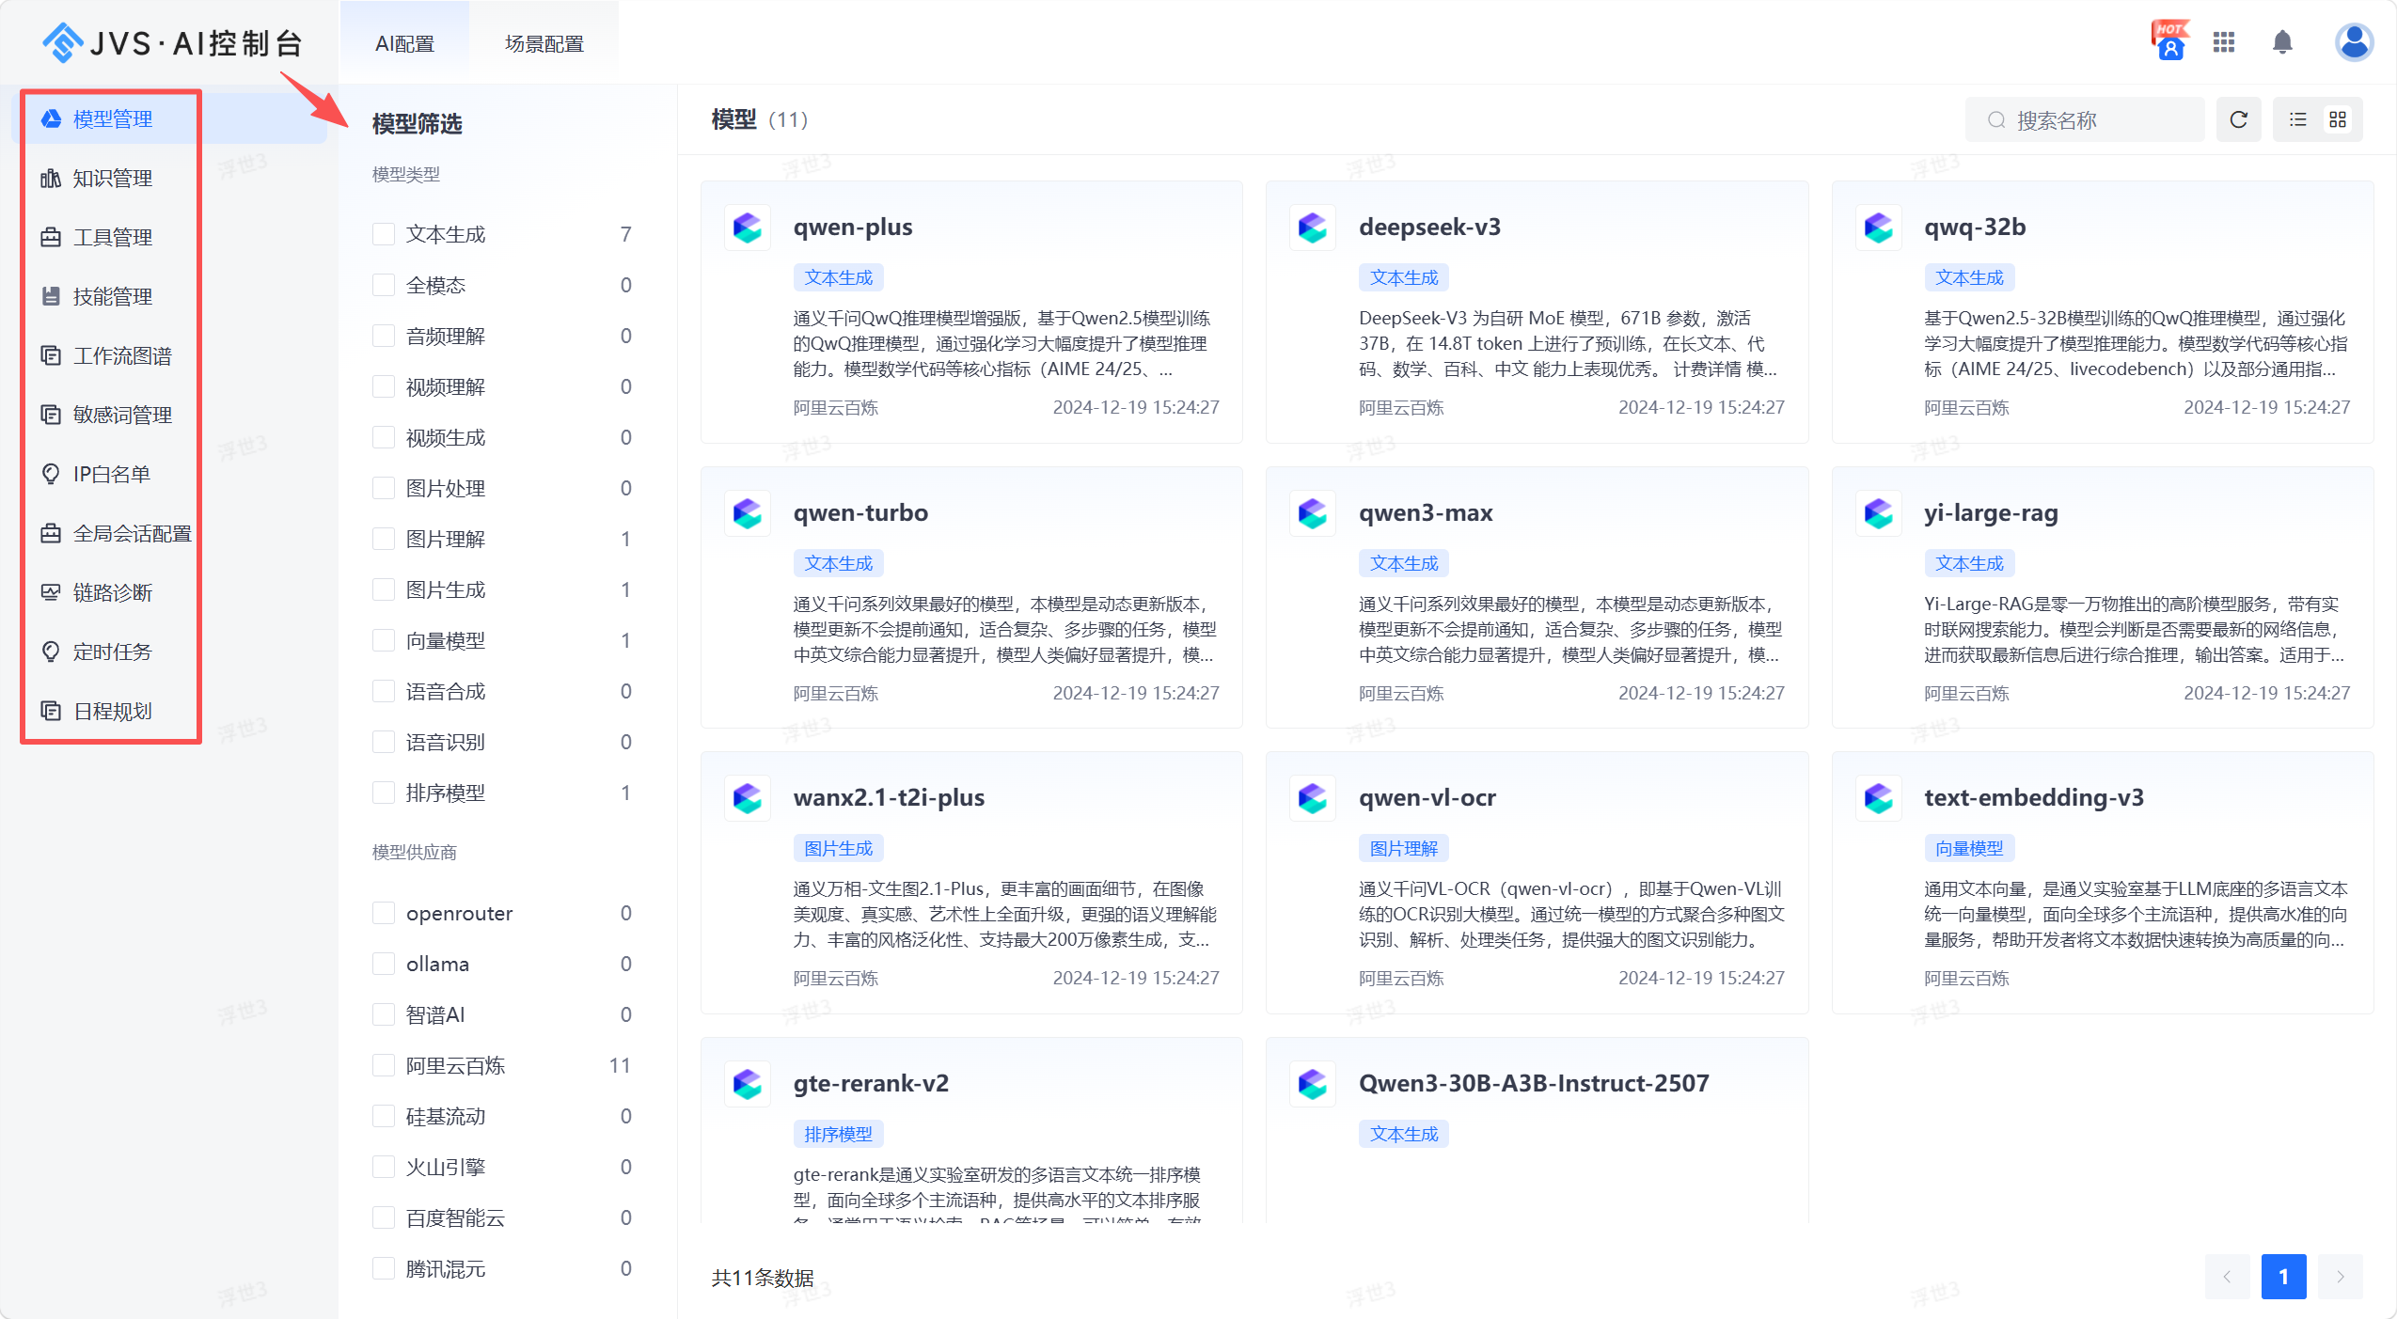The image size is (2397, 1319).
Task: Open the qwen3-max model title
Action: point(1426,512)
